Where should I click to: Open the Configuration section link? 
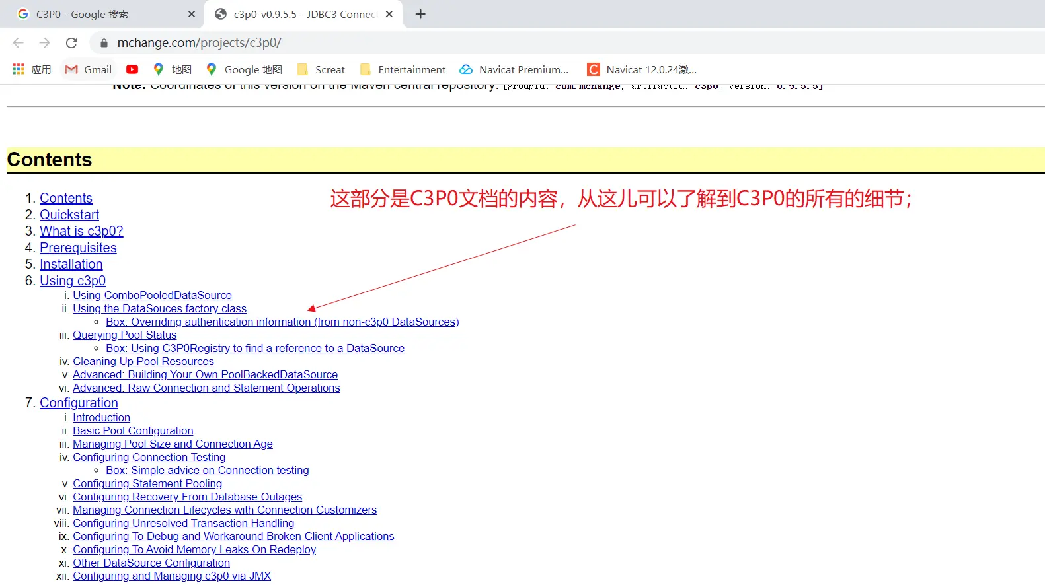coord(79,403)
